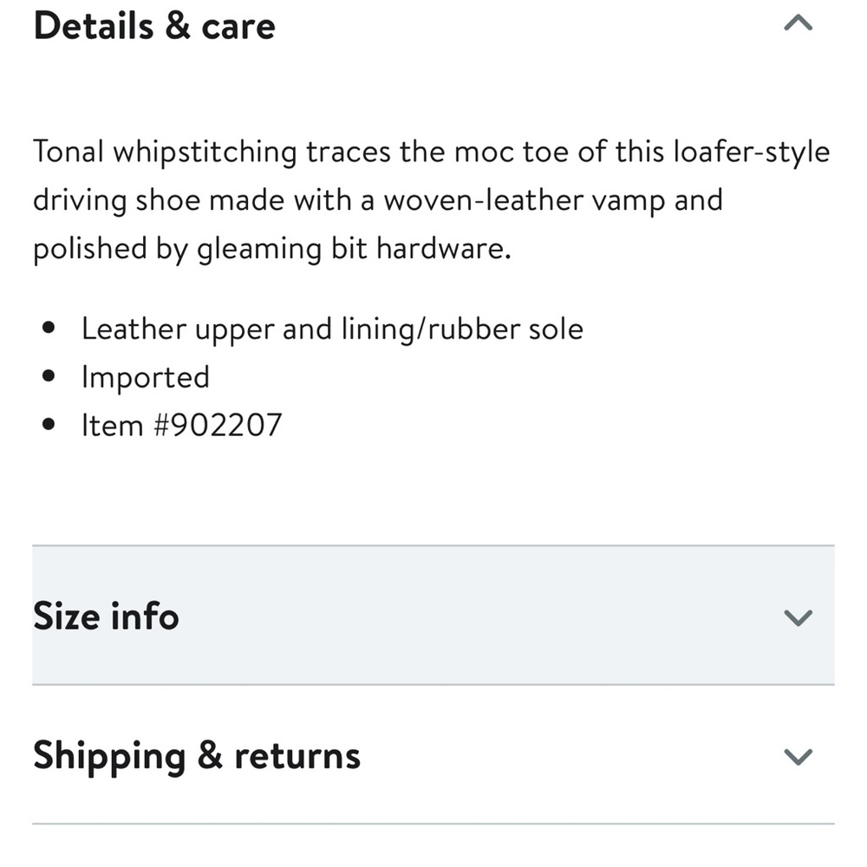The height and width of the screenshot is (867, 867).
Task: Collapse Details & care with the up chevron
Action: (798, 24)
